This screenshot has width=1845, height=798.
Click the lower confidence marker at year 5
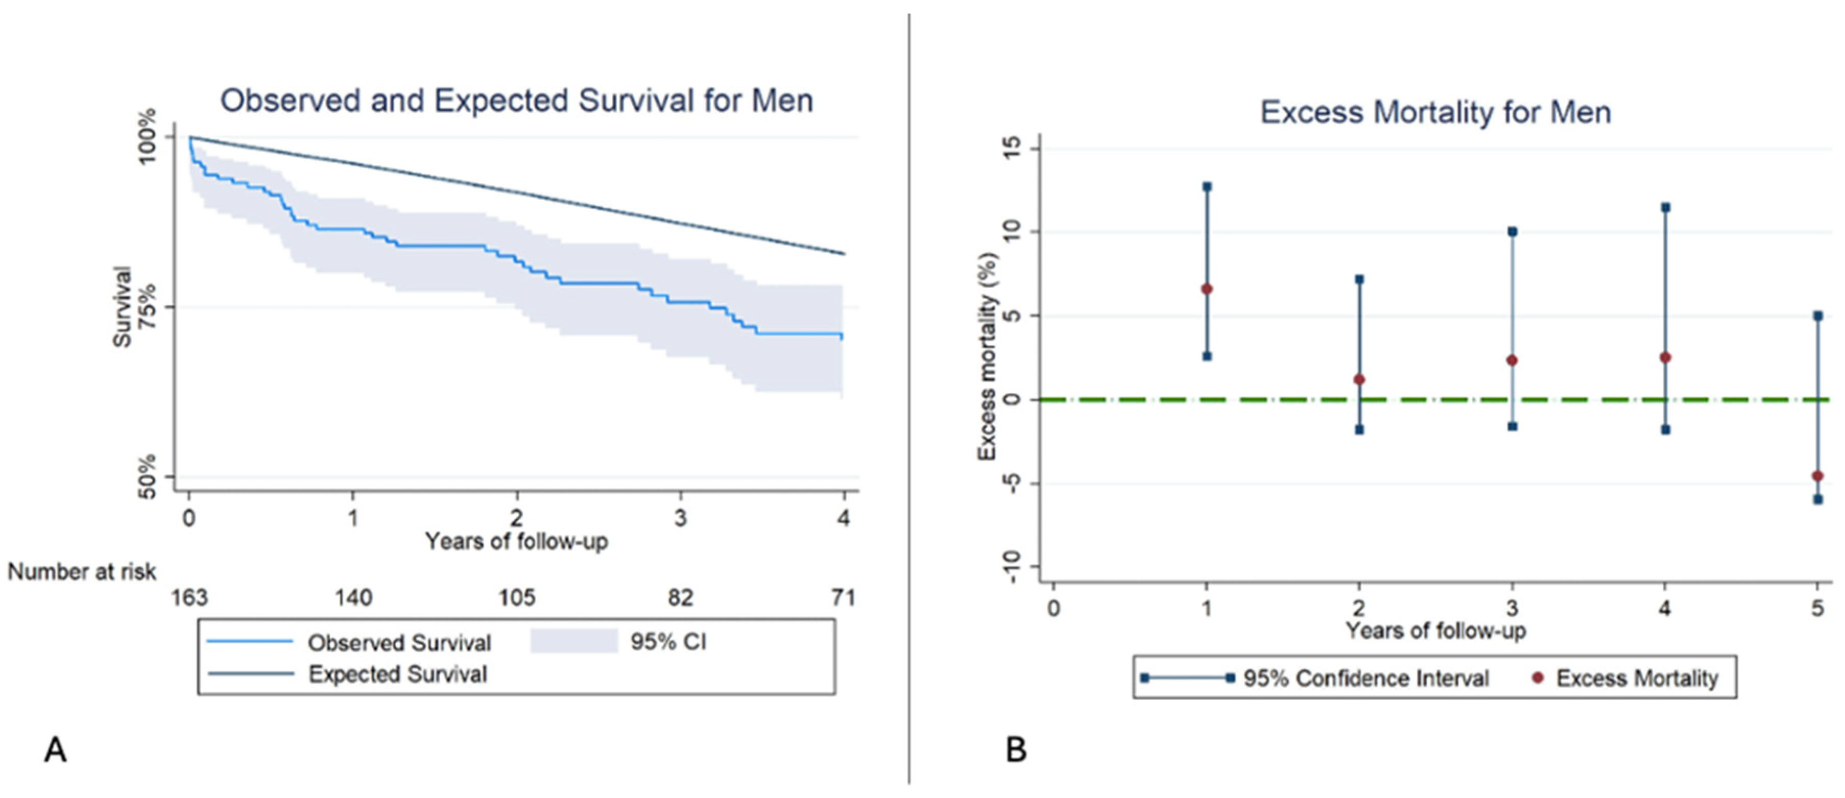point(1818,499)
